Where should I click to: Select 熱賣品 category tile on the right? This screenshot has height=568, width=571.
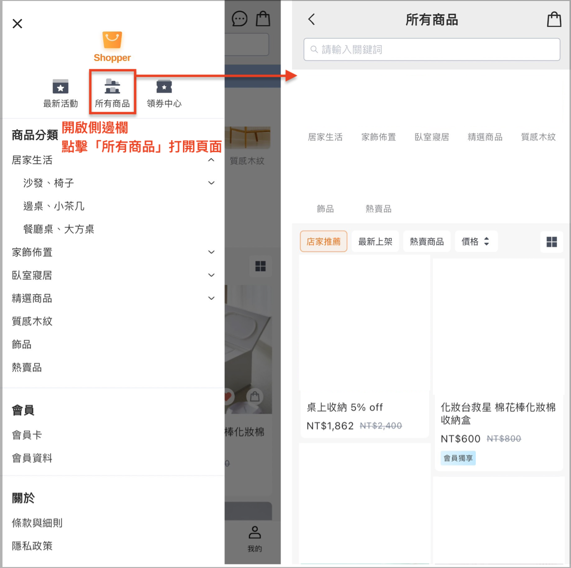pos(378,209)
